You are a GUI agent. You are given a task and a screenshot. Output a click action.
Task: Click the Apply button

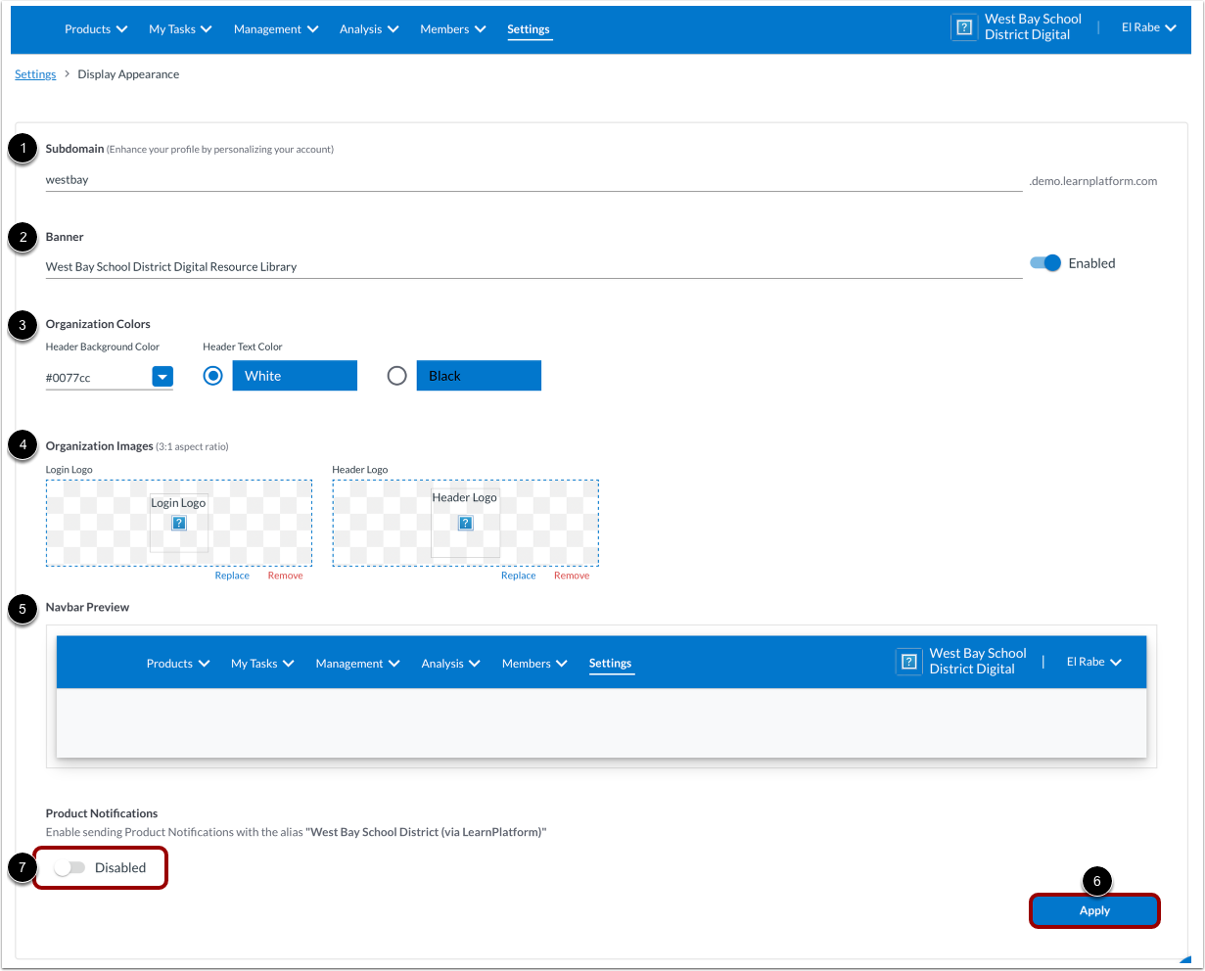1093,909
